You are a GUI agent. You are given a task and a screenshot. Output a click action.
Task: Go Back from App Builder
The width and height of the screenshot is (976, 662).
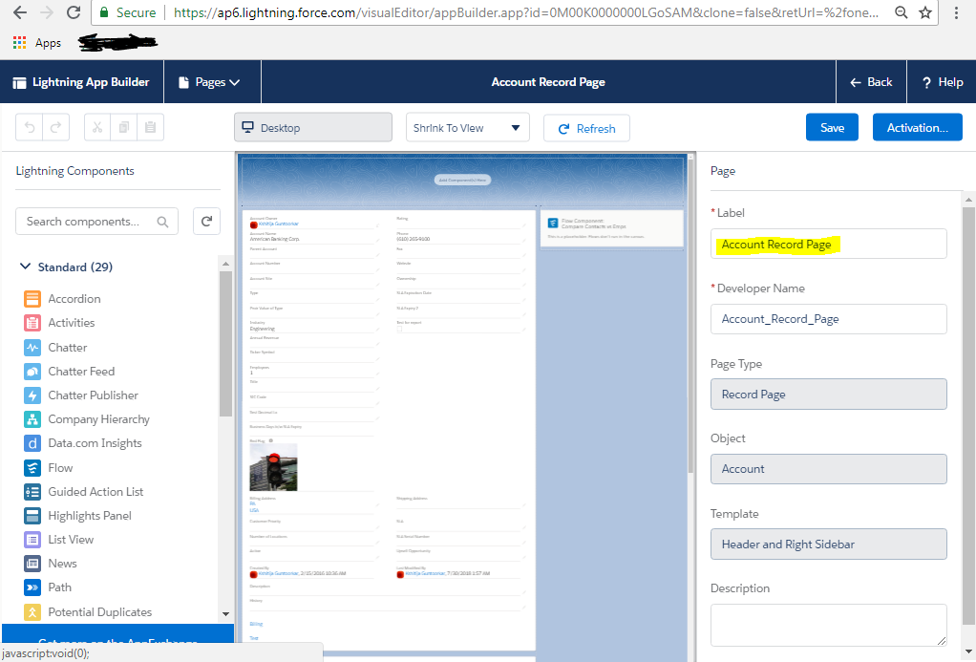[x=871, y=82]
